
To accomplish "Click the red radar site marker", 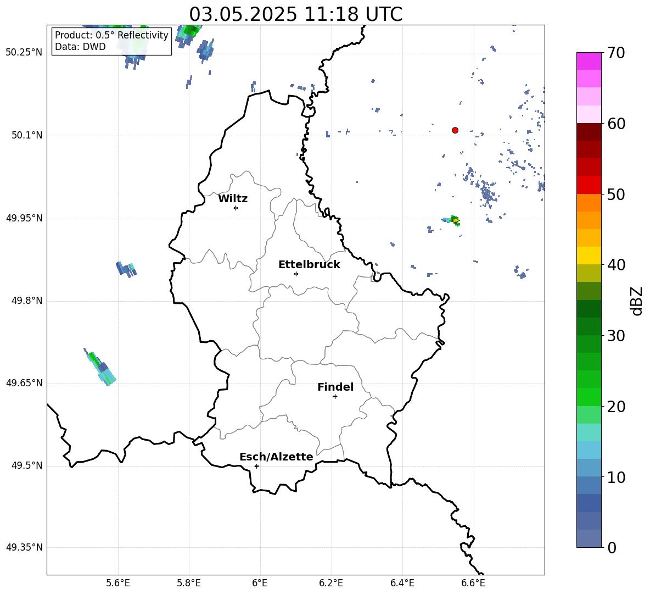I will [x=455, y=130].
